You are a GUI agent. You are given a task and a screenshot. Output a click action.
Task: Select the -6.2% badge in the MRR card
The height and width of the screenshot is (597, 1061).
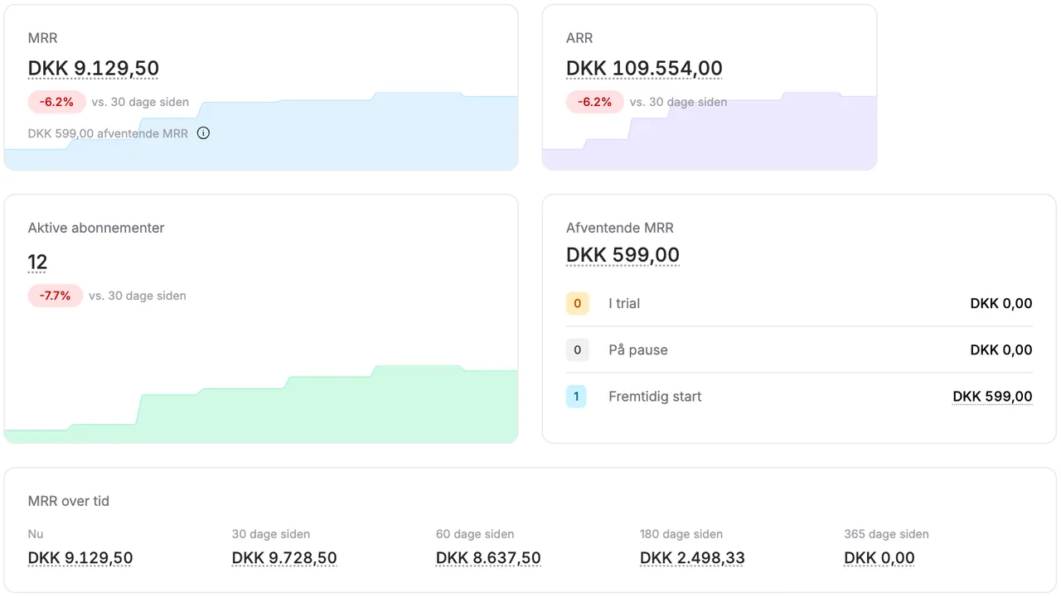tap(56, 102)
